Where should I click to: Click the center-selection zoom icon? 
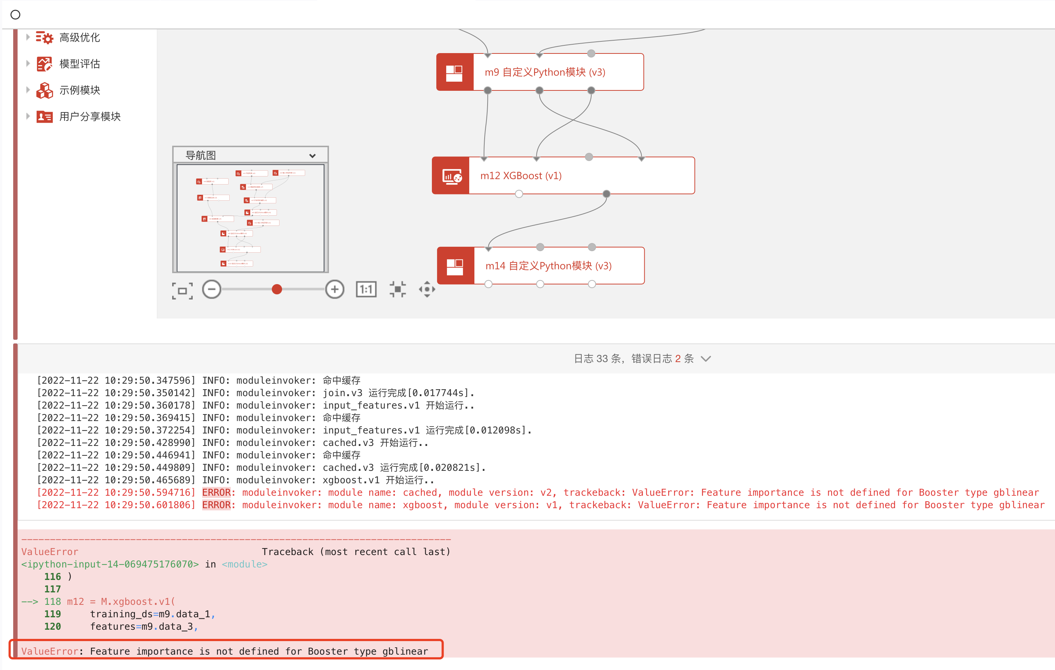[398, 290]
